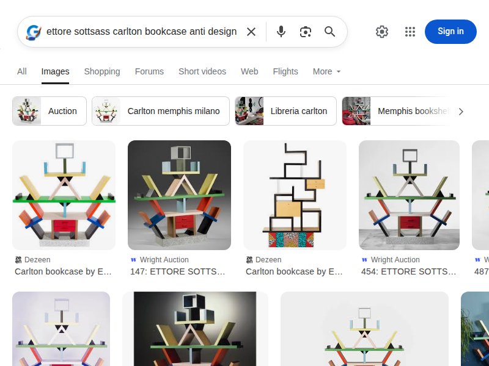
Task: Expand the Auction filter chip
Action: pyautogui.click(x=49, y=111)
